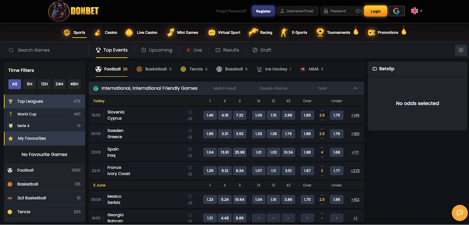Select the 24H time filter
This screenshot has height=225, width=469.
[59, 84]
